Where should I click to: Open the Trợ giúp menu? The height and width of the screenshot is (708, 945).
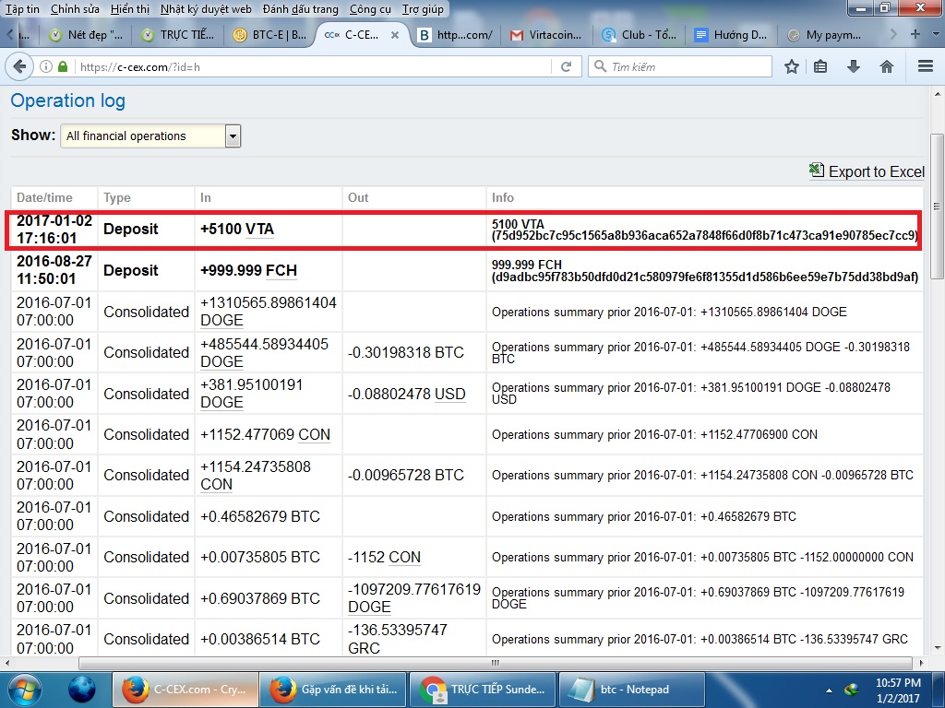pos(423,9)
